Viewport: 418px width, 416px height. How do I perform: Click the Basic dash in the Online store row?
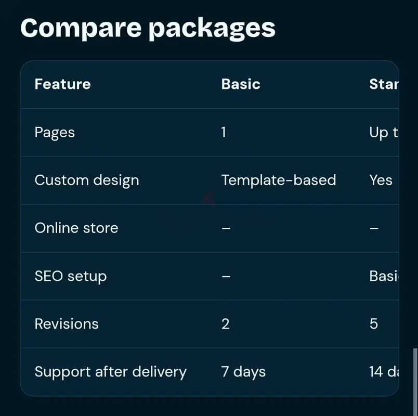pos(226,228)
